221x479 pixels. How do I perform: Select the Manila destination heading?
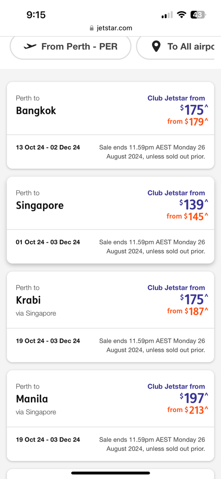tap(32, 399)
